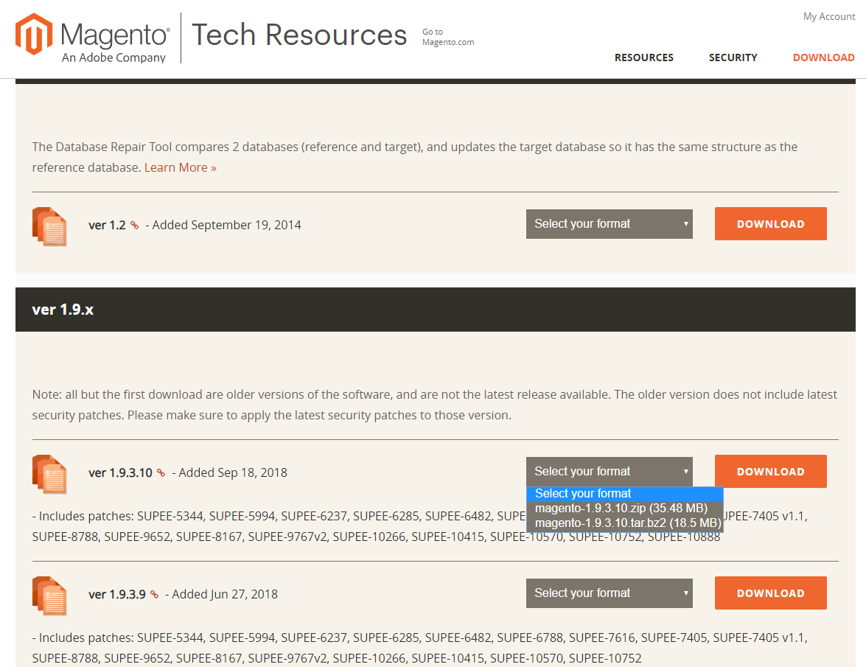Select the 'ver 1.9.3.9' version label
Viewport: 866px width, 667px height.
pos(116,595)
